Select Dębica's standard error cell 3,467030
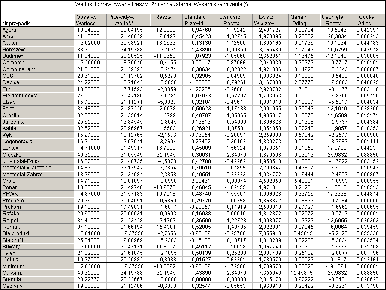The width and height of the screenshot is (386, 290). pos(270,82)
